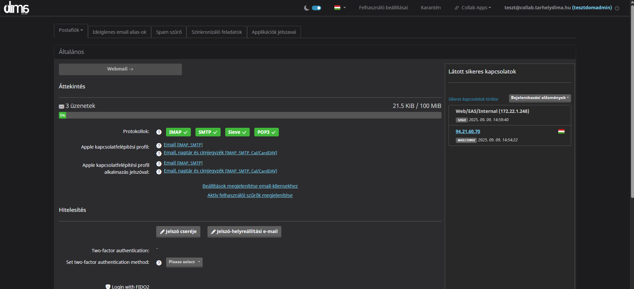The height and width of the screenshot is (289, 634).
Task: Open the language flag dropdown
Action: (x=340, y=8)
